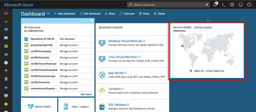Click the App Service tutorial icon

102,75
